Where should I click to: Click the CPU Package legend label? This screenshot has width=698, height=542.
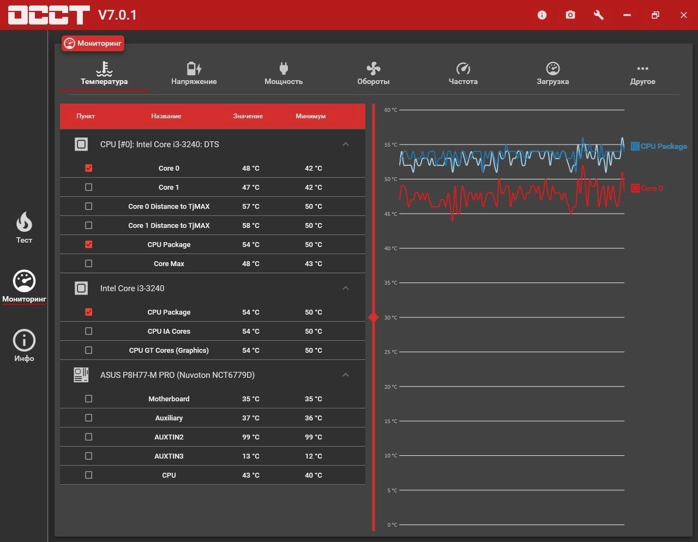[x=664, y=146]
